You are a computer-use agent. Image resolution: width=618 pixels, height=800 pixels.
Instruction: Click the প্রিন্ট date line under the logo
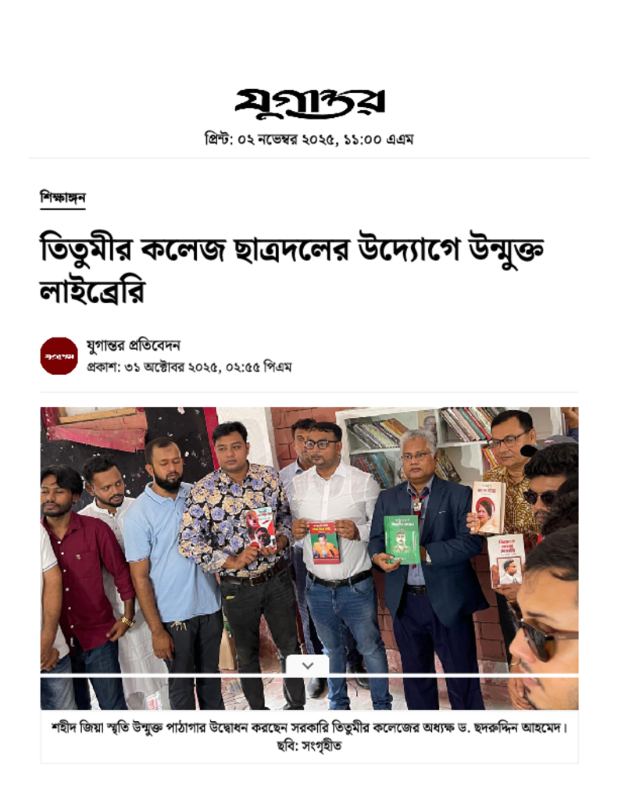(x=309, y=139)
